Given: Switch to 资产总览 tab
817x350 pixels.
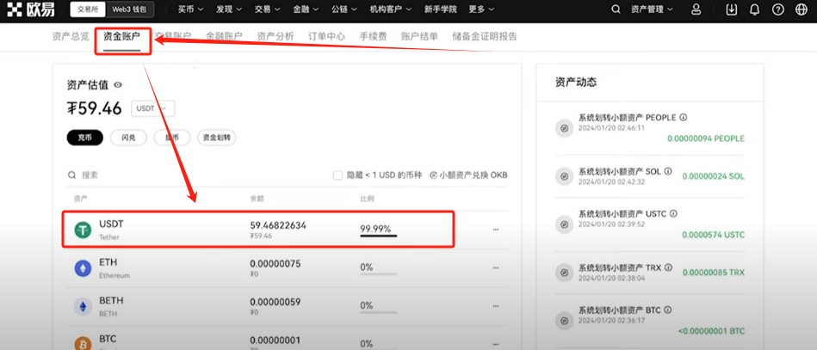Looking at the screenshot, I should [71, 36].
